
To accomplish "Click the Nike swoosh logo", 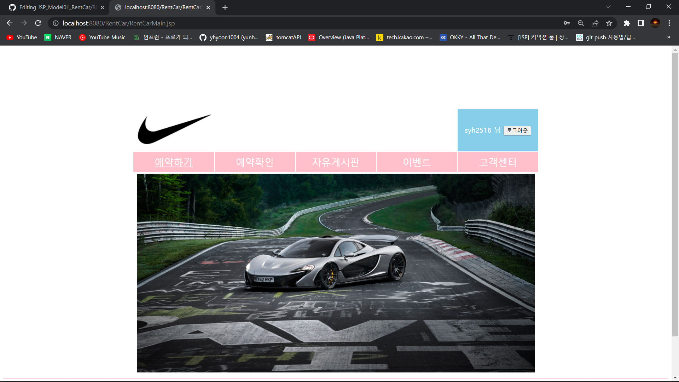I will [x=174, y=129].
